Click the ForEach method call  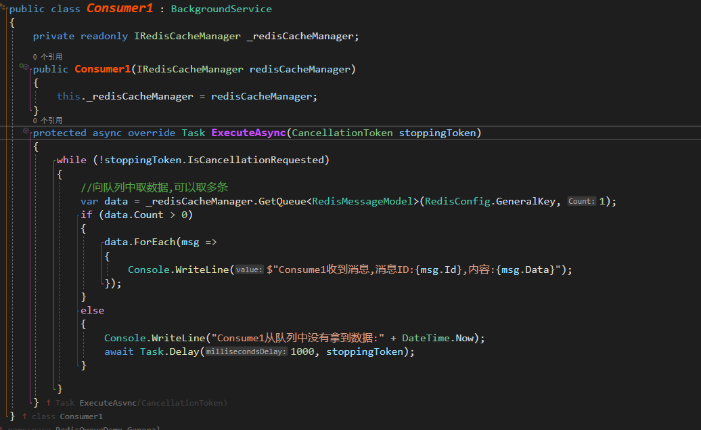pos(155,242)
